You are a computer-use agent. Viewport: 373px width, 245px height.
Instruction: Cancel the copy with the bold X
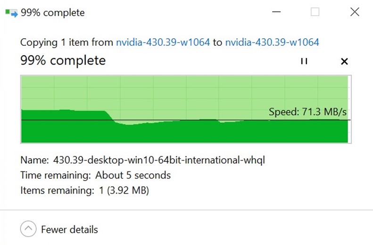[344, 61]
